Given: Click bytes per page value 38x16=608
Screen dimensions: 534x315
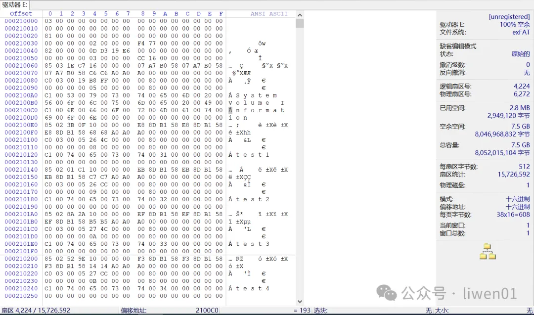Looking at the screenshot, I should (x=513, y=215).
